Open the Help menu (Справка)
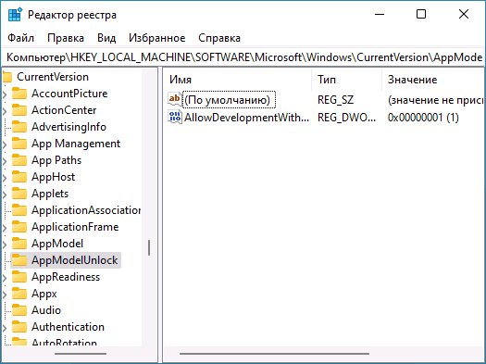The image size is (486, 364). click(219, 38)
